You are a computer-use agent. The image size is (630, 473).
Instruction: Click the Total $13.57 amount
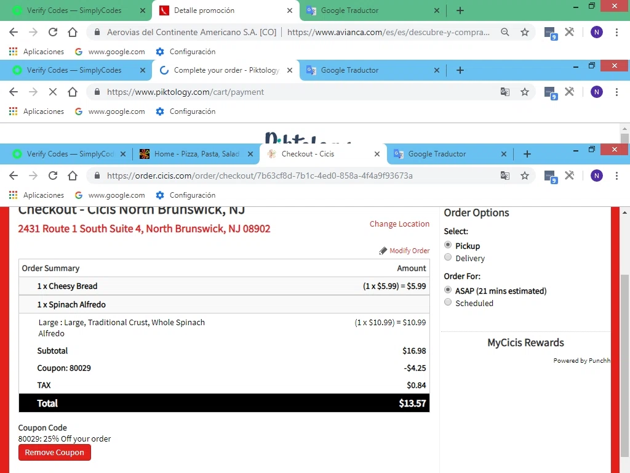[412, 403]
